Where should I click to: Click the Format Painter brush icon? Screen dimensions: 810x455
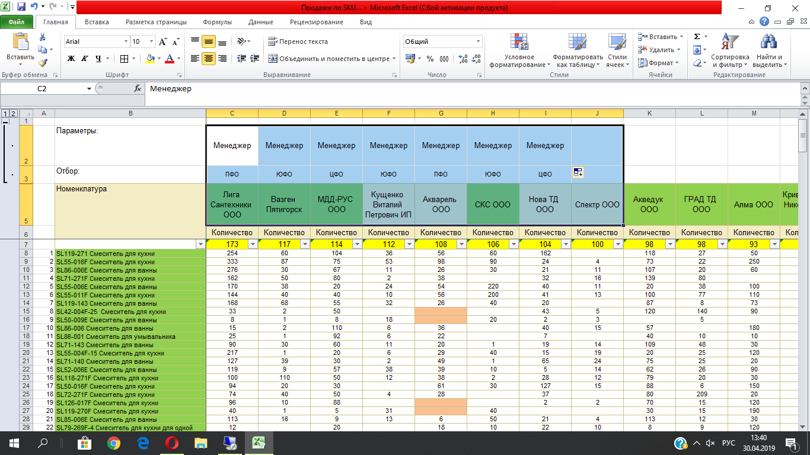[42, 63]
